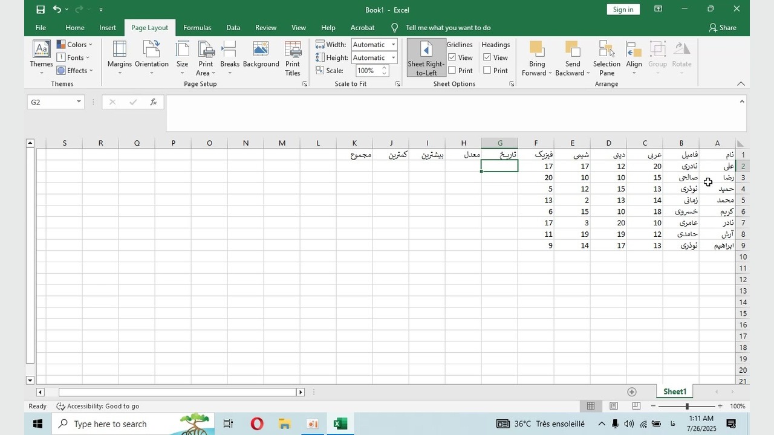Click the zoom slider handle

(x=687, y=406)
